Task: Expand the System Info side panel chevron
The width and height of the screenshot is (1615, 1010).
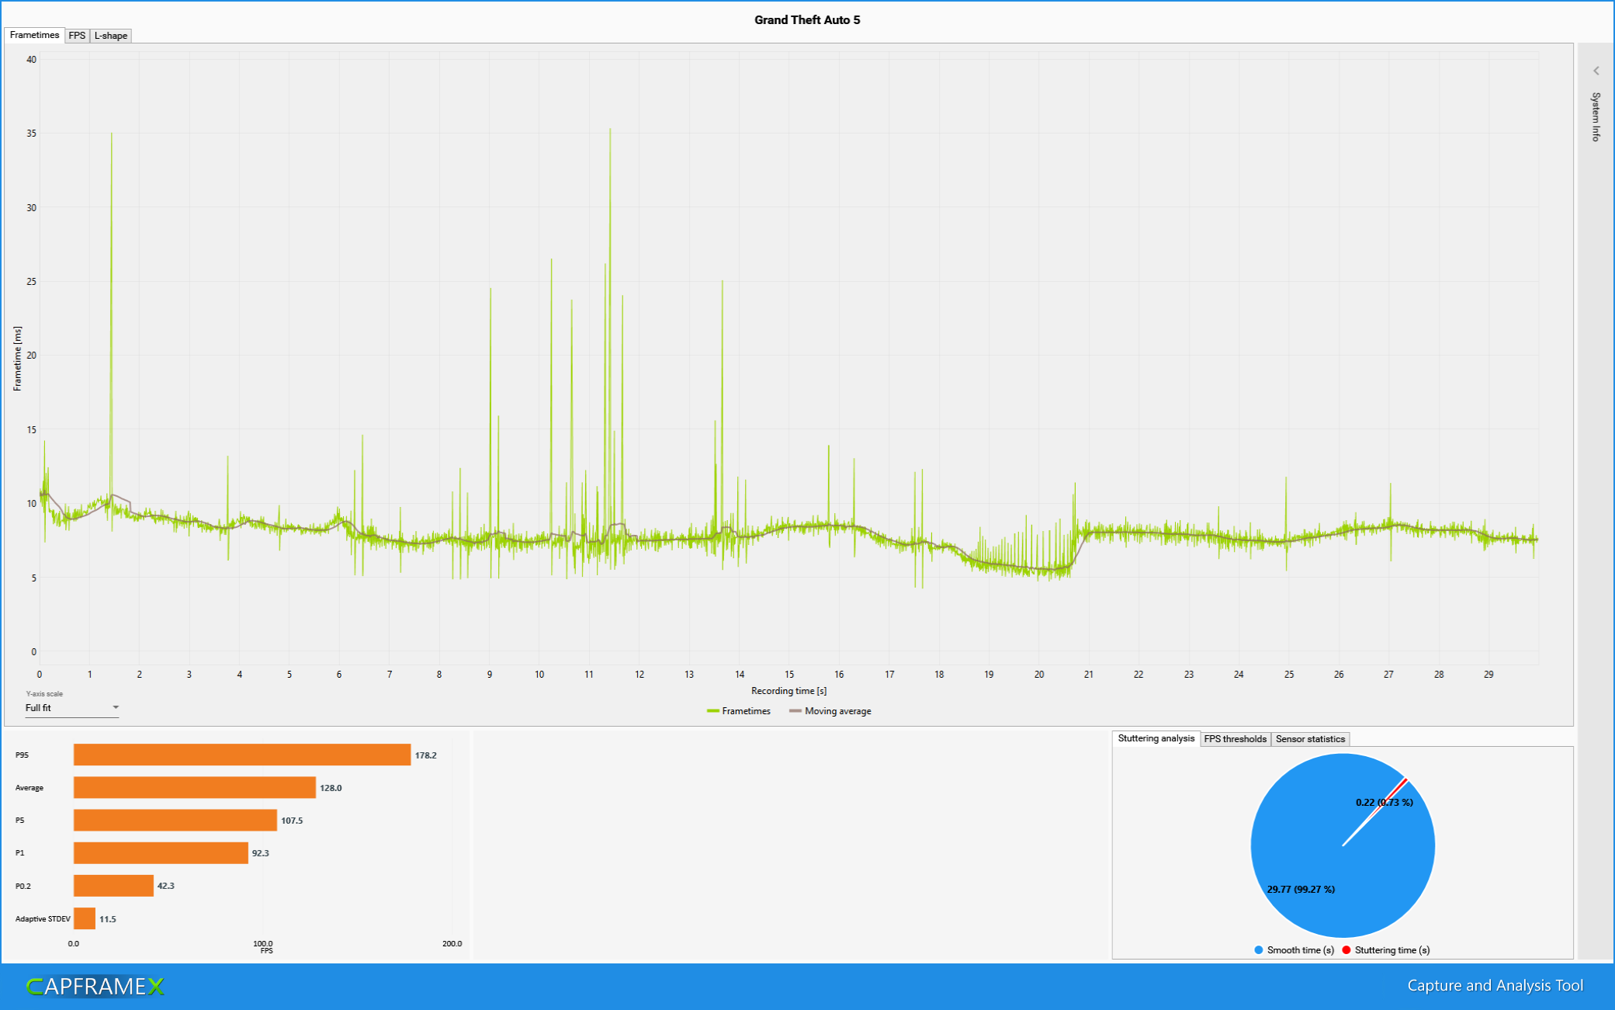Action: pyautogui.click(x=1596, y=71)
